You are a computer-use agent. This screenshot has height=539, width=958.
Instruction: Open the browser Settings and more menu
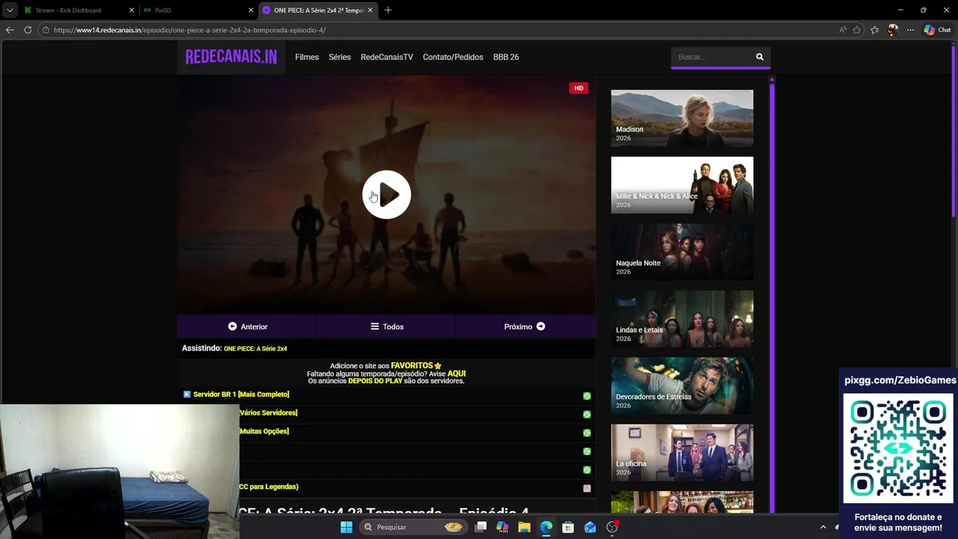[x=910, y=30]
